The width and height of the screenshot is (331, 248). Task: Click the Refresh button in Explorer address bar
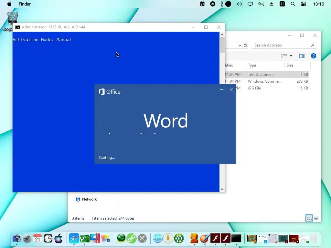tap(245, 45)
